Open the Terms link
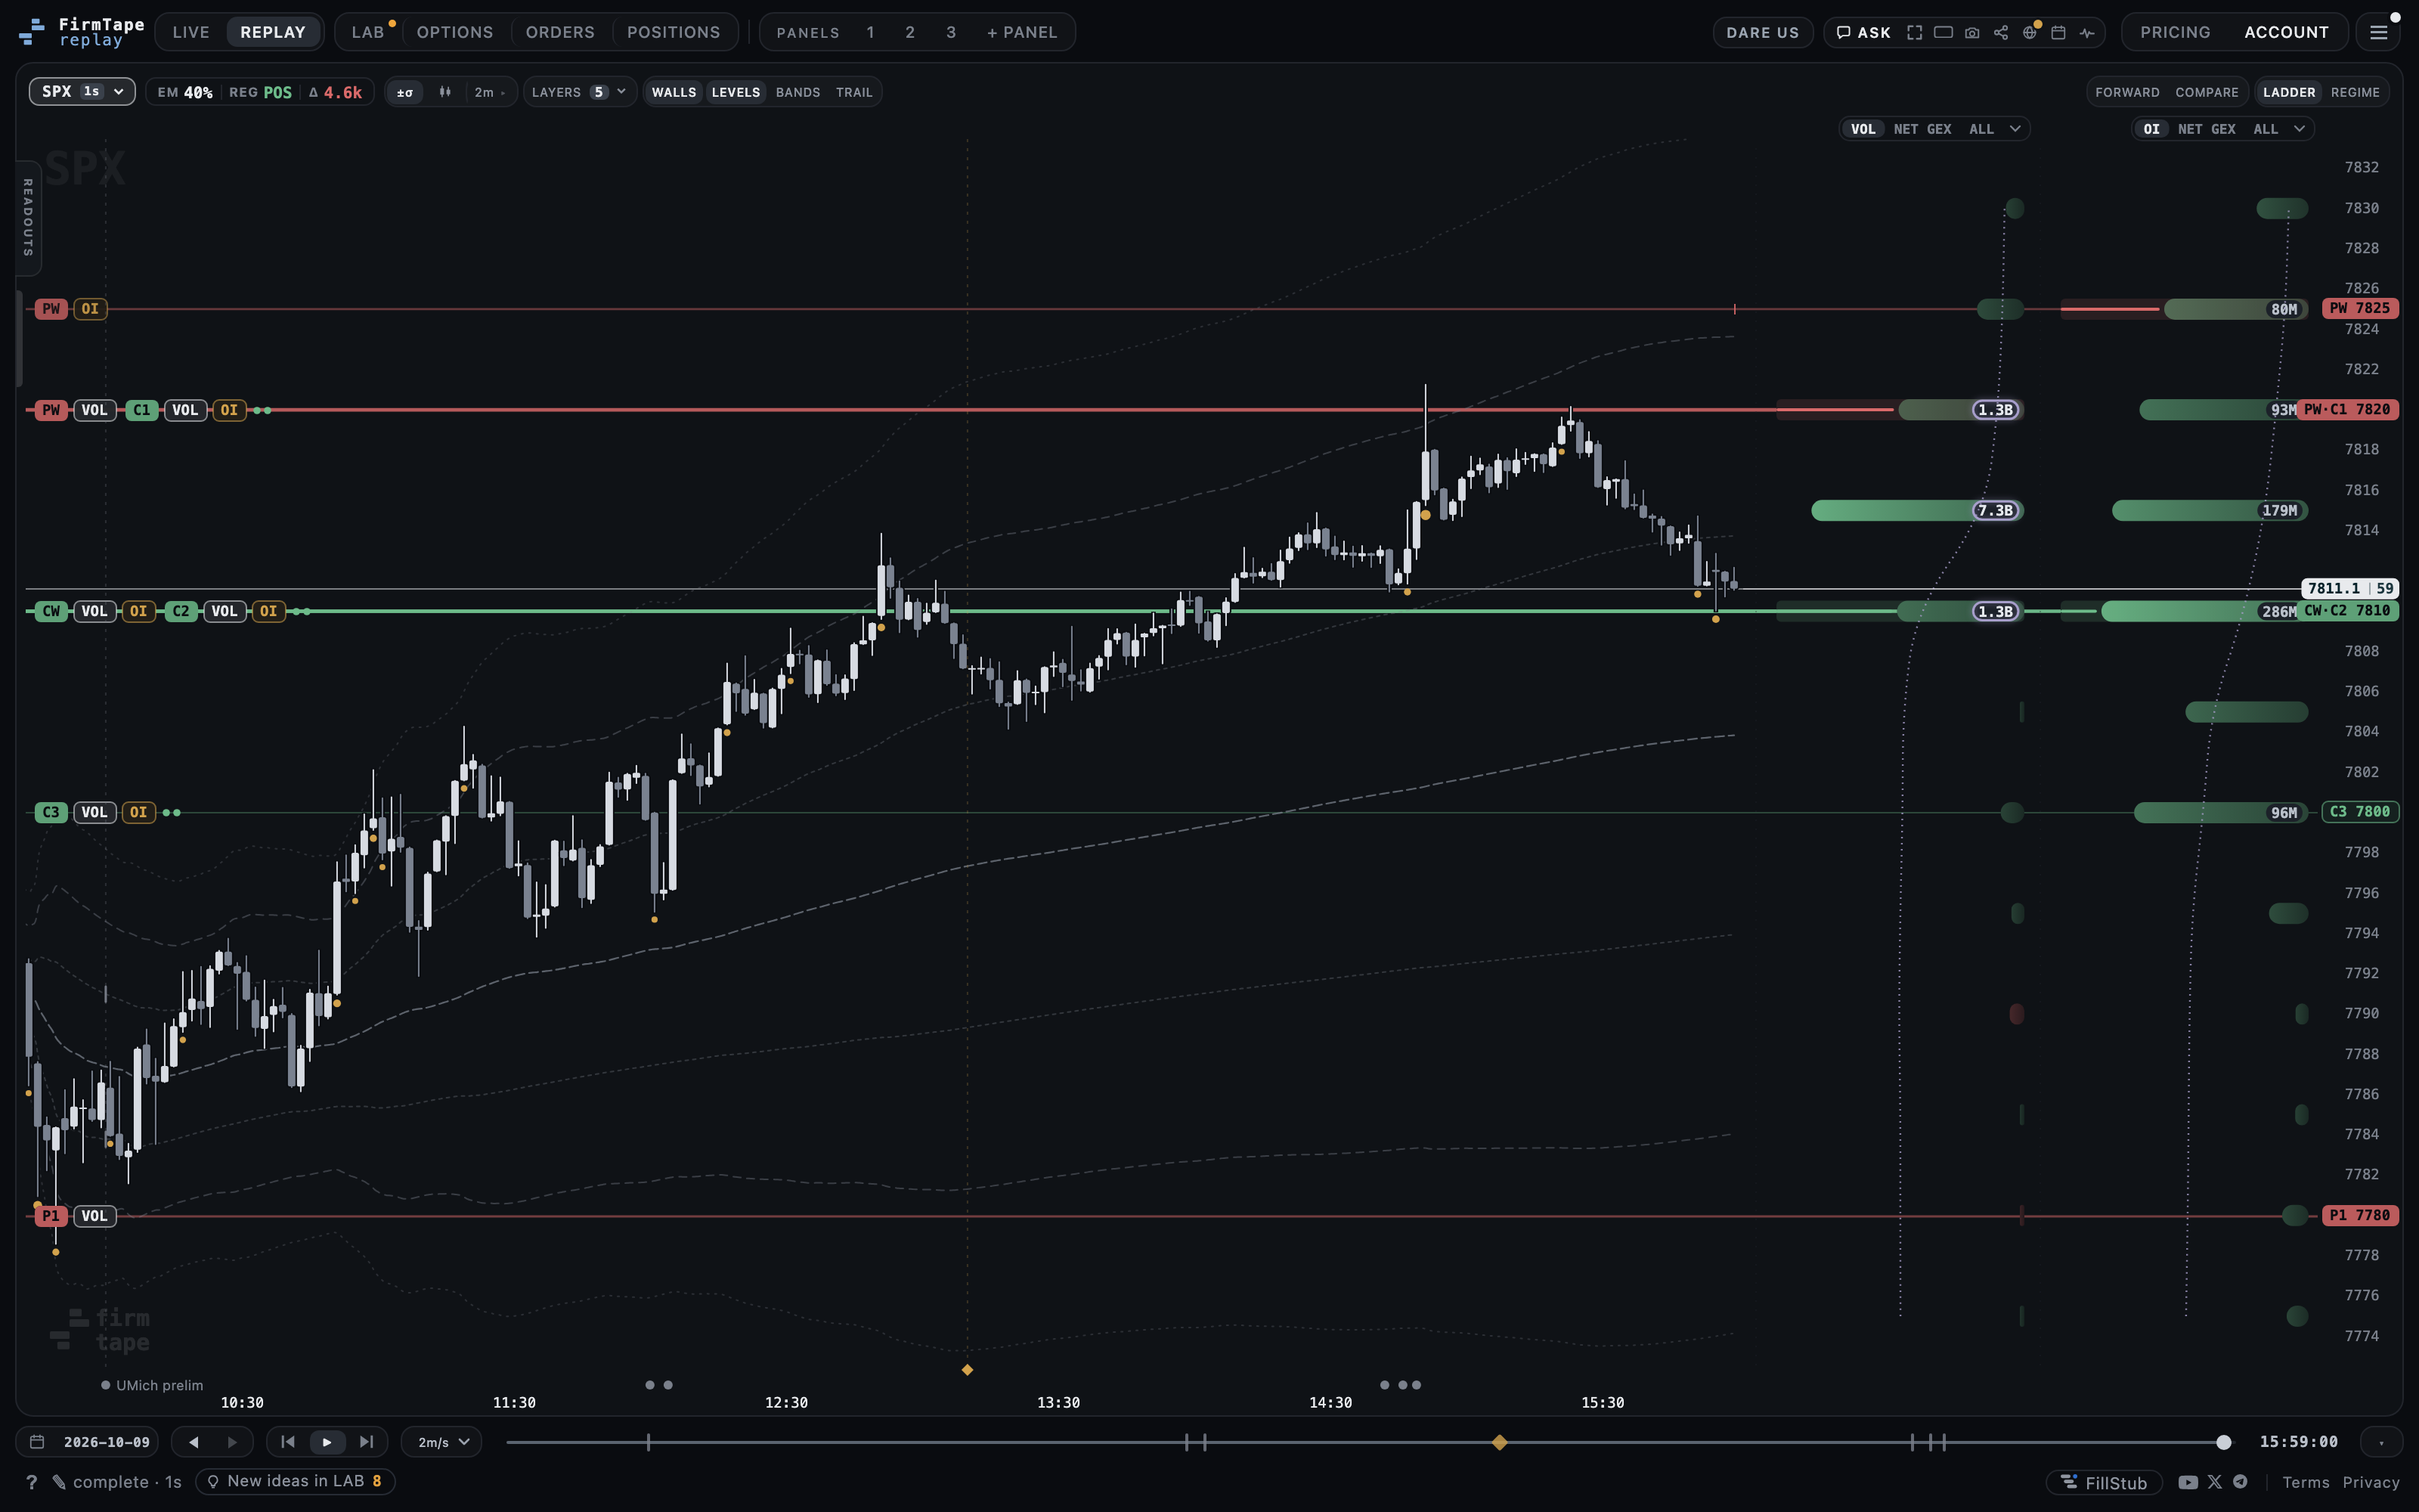 [x=2306, y=1482]
